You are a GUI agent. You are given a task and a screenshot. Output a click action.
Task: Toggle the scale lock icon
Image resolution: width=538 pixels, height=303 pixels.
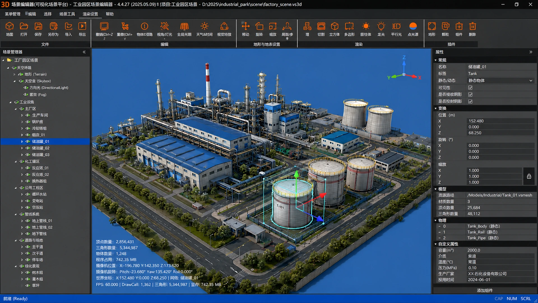tap(529, 176)
